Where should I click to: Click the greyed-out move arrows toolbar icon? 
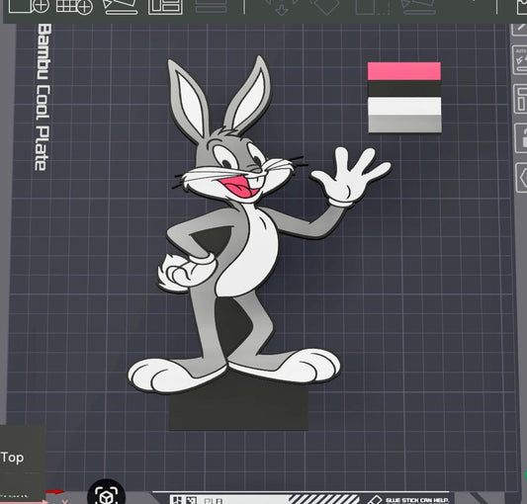281,7
